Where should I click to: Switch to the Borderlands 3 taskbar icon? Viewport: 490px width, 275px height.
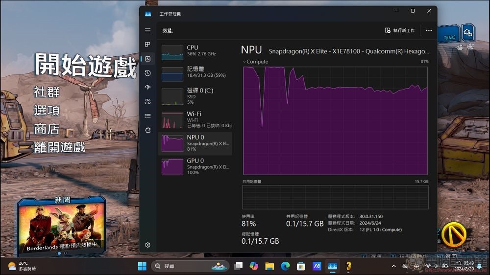[x=348, y=266]
